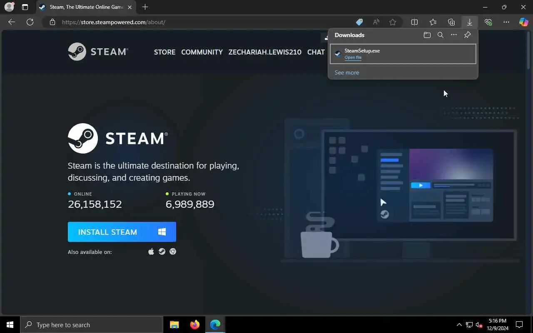Image resolution: width=533 pixels, height=333 pixels.
Task: Click See more in Downloads panel
Action: 347,72
